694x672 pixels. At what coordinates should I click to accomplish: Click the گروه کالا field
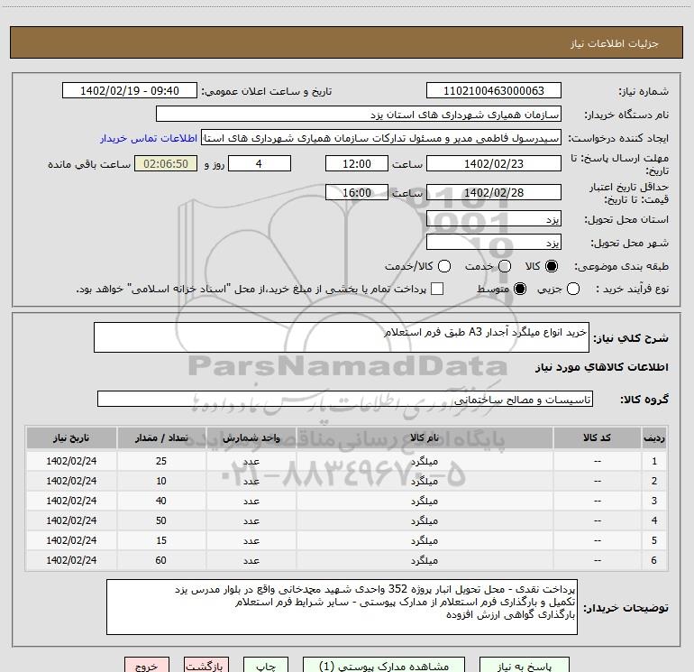tap(345, 399)
